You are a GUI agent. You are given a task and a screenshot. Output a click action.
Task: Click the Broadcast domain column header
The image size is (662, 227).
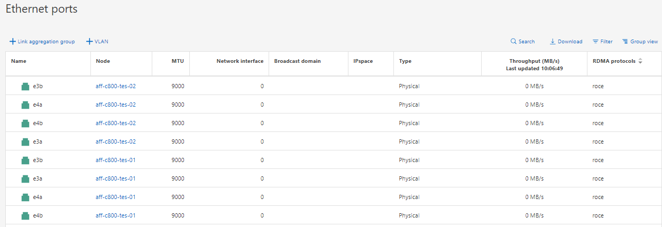coord(297,61)
